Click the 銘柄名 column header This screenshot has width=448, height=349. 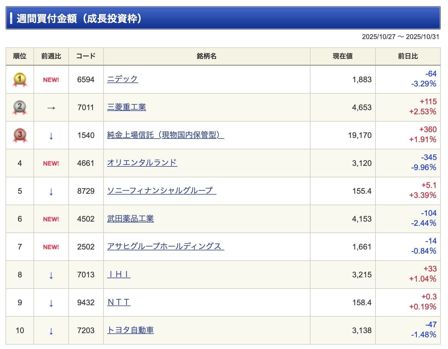(206, 56)
